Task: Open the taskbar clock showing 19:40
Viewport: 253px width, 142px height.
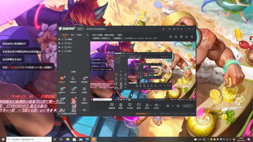Action: [241, 139]
